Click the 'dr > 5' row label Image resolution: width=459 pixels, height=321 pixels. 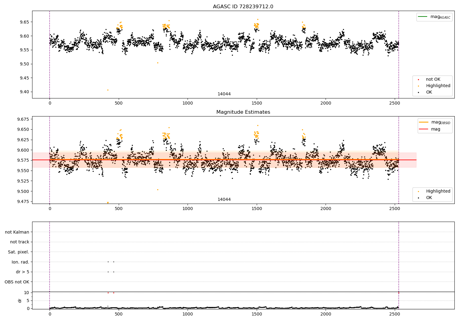23,272
